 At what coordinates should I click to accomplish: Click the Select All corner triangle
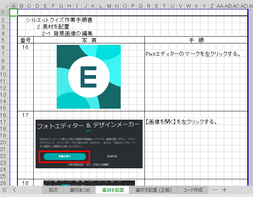(6, 6)
